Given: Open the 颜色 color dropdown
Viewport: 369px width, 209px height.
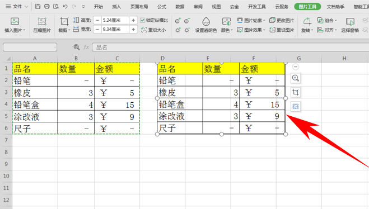Looking at the screenshot, I should [x=227, y=30].
